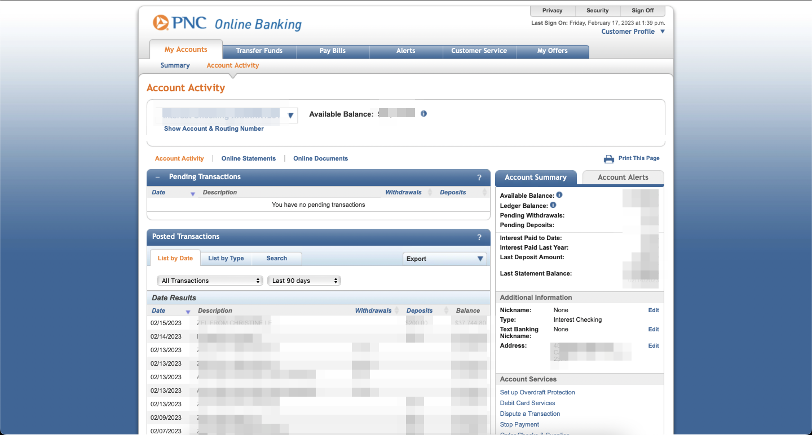Click the info icon beside top Available Balance
Image resolution: width=812 pixels, height=435 pixels.
pos(423,113)
